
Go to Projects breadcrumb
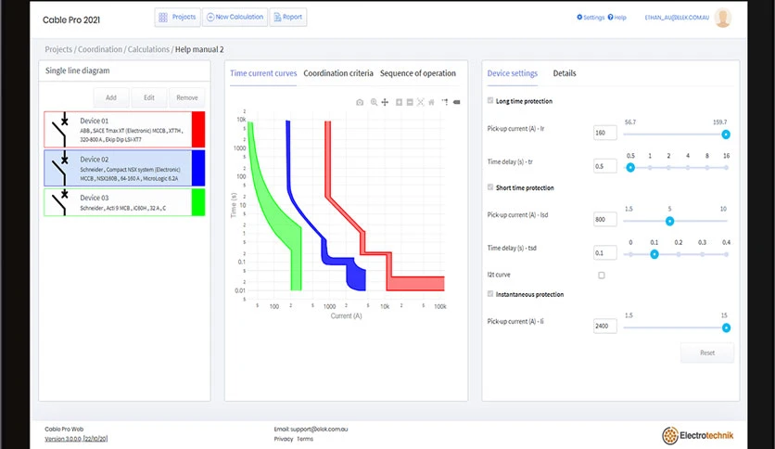click(x=58, y=49)
